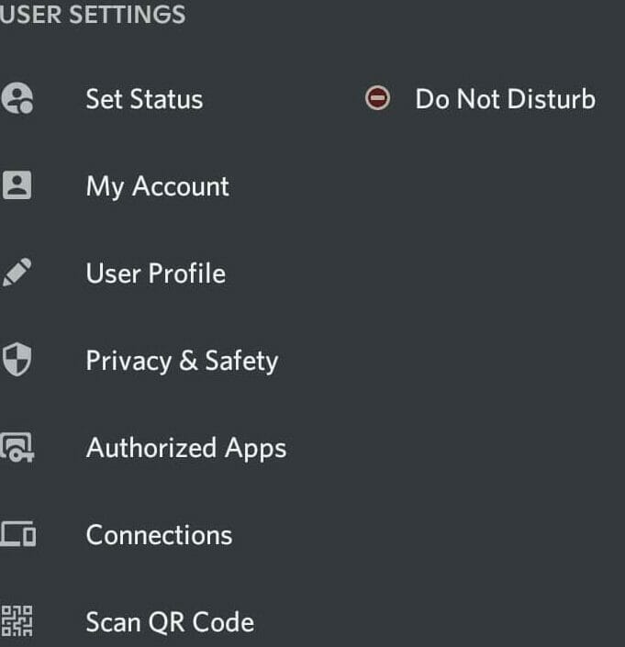The image size is (625, 647).
Task: Click the Scan QR Code icon
Action: 17,621
